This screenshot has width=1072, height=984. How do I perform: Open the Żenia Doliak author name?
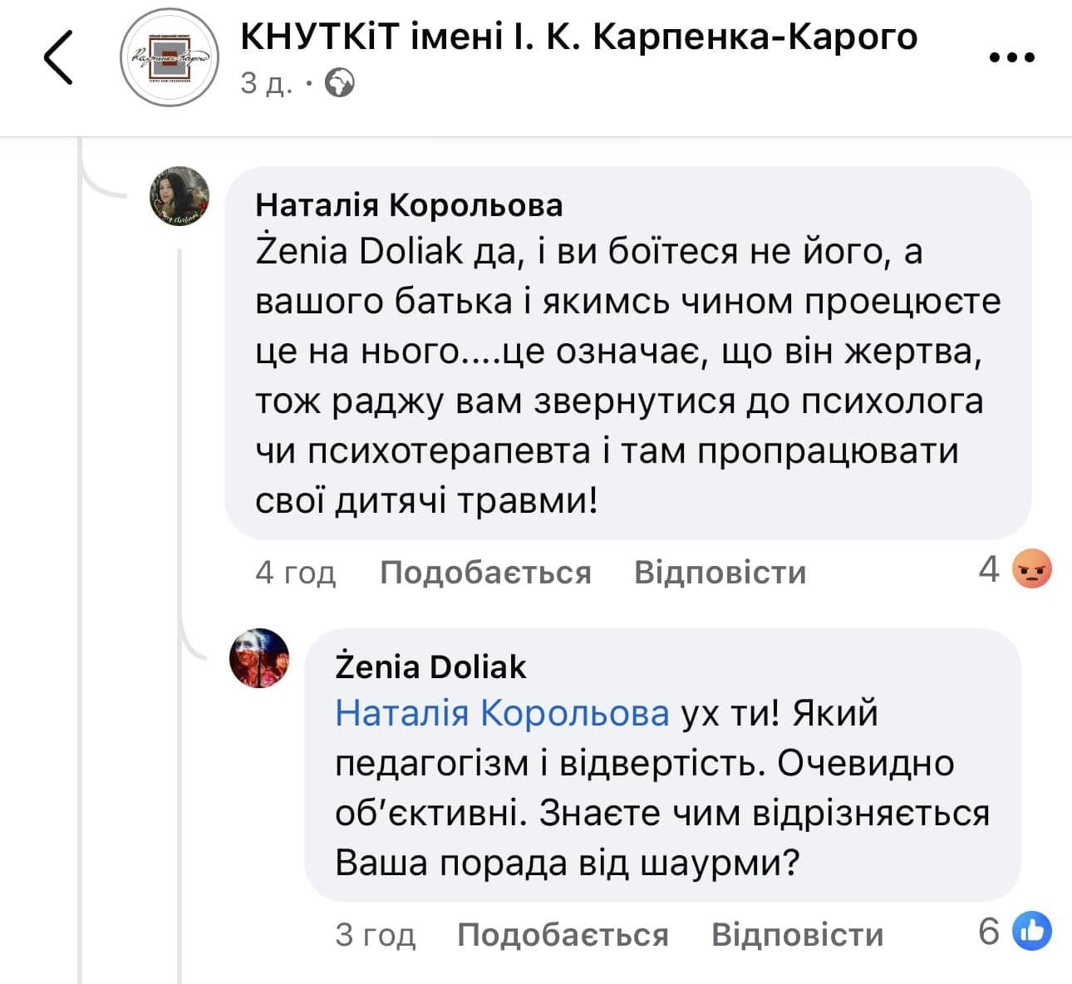coord(430,667)
